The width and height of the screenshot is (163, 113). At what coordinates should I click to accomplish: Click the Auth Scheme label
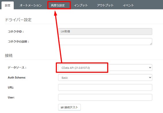tap(17, 78)
